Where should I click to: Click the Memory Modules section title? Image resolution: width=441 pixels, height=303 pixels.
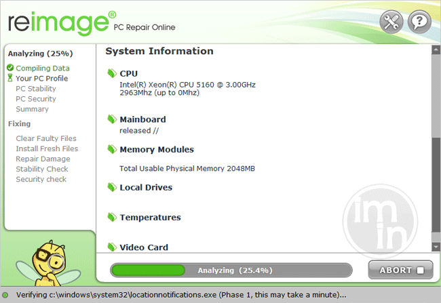pos(157,150)
